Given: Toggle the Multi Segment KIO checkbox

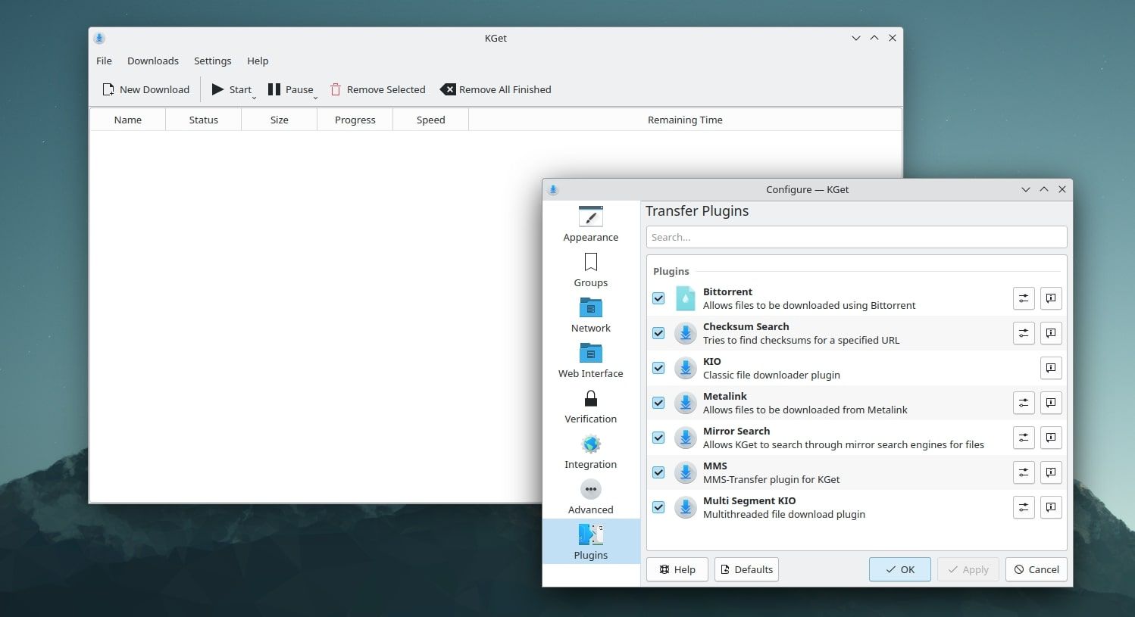Looking at the screenshot, I should [658, 507].
